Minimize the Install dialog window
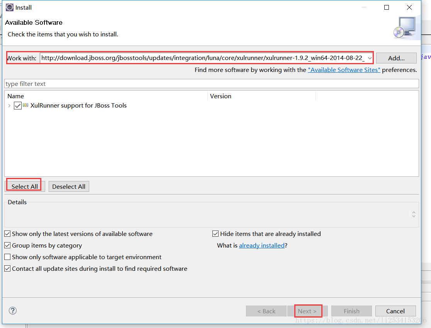 click(x=364, y=7)
